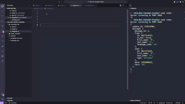The image size is (185, 104).
Task: Close telegram.js in Open Editors list
Action: (x=8, y=18)
